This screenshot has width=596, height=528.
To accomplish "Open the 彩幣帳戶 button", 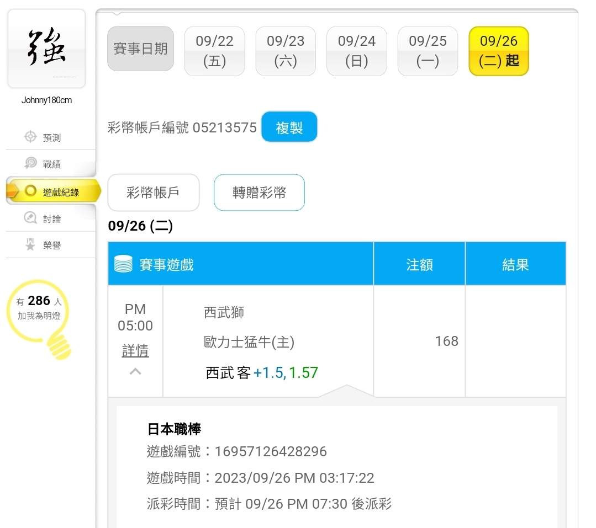I will [154, 192].
